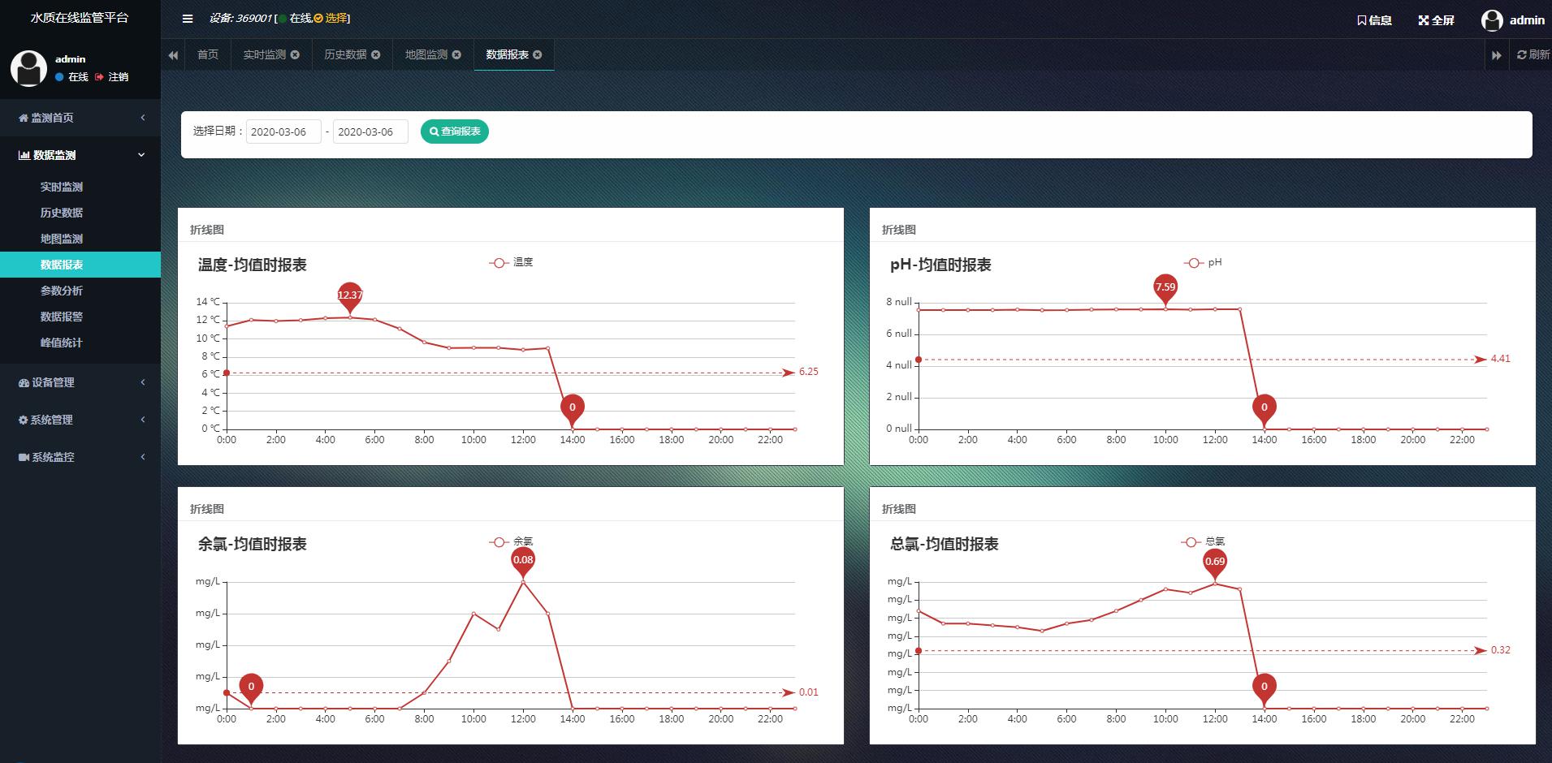Click the 12.37 peak marker pin

(349, 297)
